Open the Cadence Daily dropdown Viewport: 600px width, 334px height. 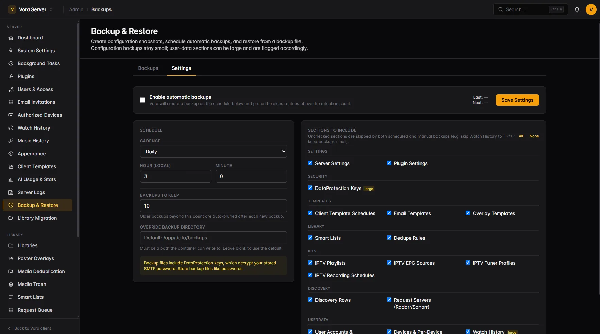pyautogui.click(x=213, y=152)
